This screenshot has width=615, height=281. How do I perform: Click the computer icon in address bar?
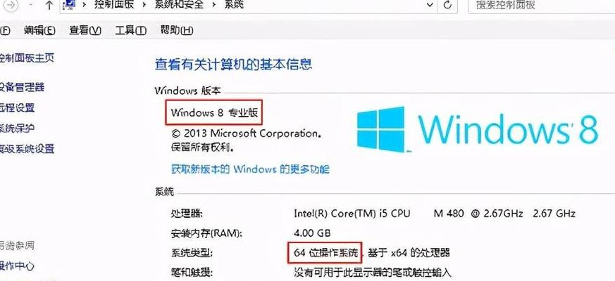coord(70,6)
